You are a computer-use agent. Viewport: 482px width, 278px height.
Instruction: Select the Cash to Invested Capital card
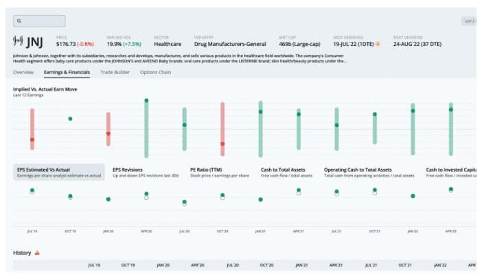450,172
